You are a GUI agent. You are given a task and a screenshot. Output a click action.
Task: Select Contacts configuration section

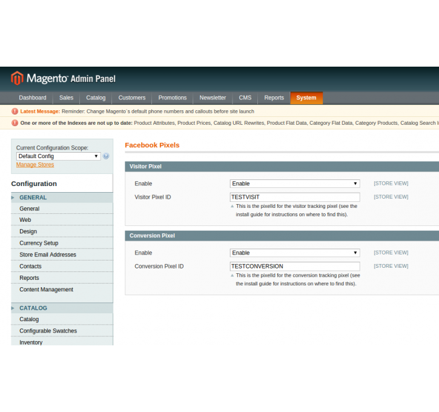[x=62, y=267]
